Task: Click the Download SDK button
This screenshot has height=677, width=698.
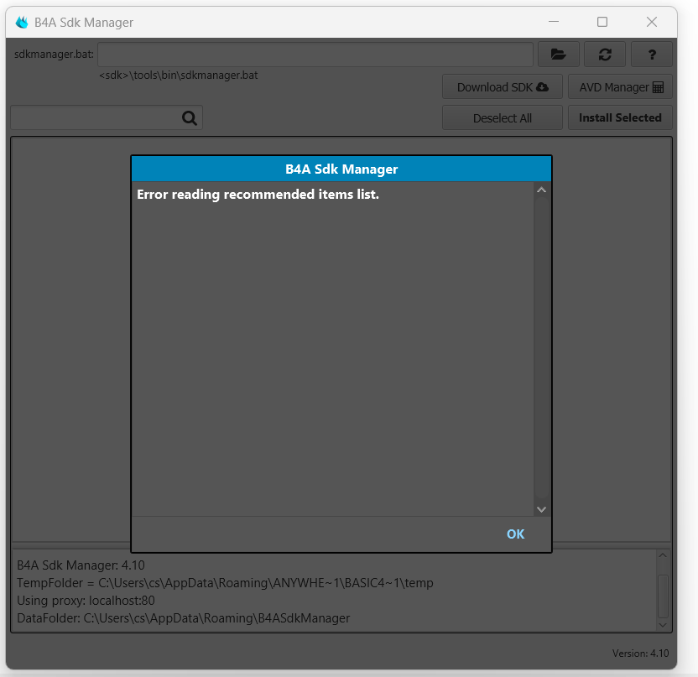Action: click(503, 86)
